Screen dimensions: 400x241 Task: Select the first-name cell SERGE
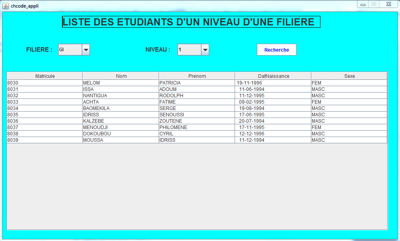click(197, 108)
